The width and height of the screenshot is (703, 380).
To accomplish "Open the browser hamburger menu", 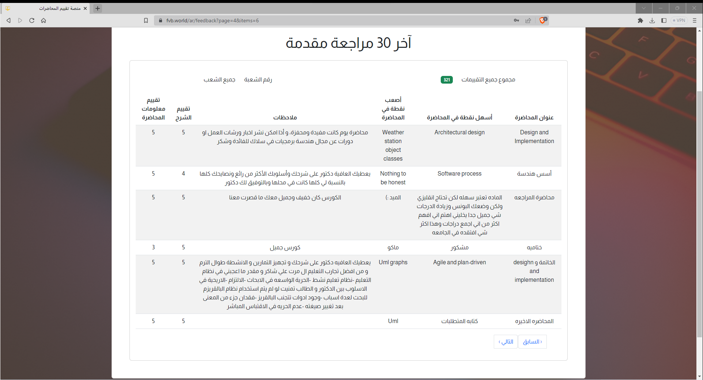I will coord(695,20).
